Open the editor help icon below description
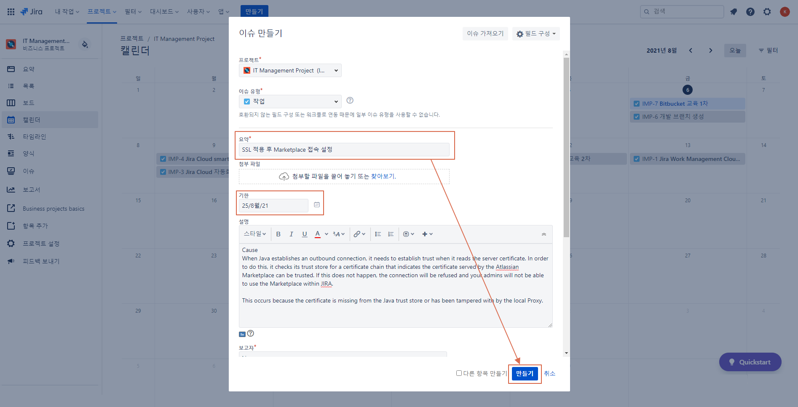The height and width of the screenshot is (407, 798). click(251, 333)
